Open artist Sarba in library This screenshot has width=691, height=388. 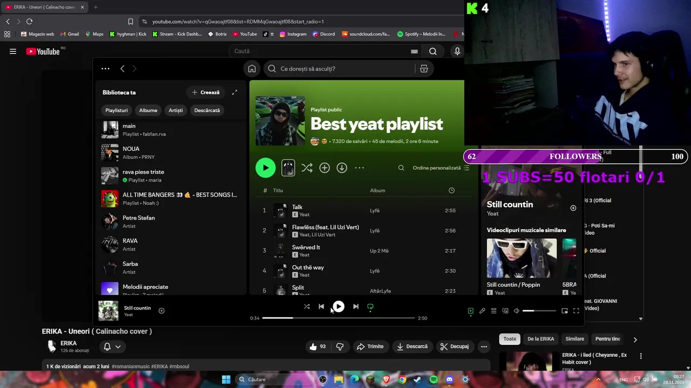coord(170,268)
